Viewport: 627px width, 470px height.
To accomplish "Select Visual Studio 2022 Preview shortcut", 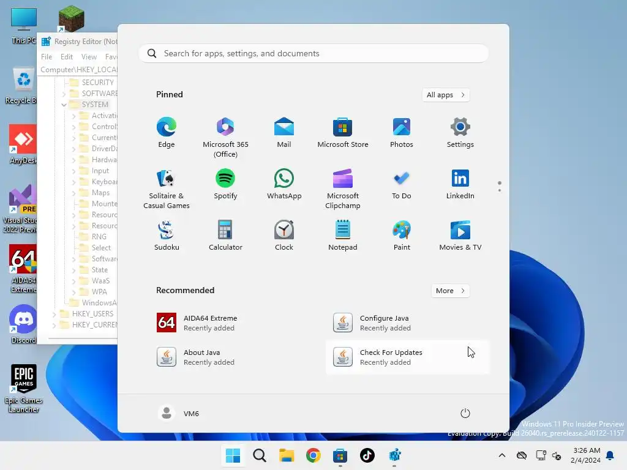I will click(x=21, y=209).
